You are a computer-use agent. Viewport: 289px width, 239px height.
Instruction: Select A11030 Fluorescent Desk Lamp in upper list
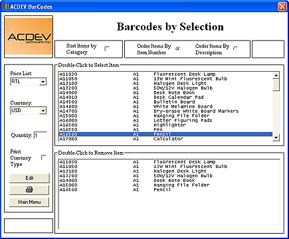click(165, 74)
